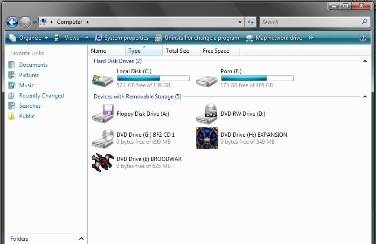Click the Help question mark icon

(363, 38)
